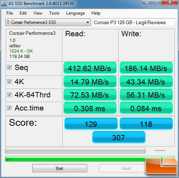Open the Edit menu
The width and height of the screenshot is (179, 178).
pyautogui.click(x=23, y=13)
